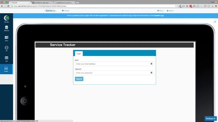Select the Login tab in the form
This screenshot has height=122, width=218.
(79, 54)
